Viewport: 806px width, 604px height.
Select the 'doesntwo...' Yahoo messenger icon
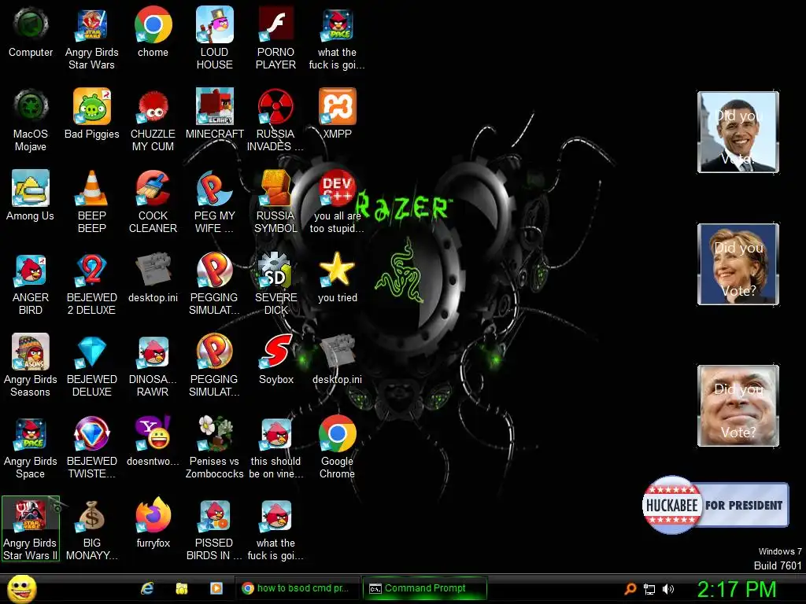[153, 441]
